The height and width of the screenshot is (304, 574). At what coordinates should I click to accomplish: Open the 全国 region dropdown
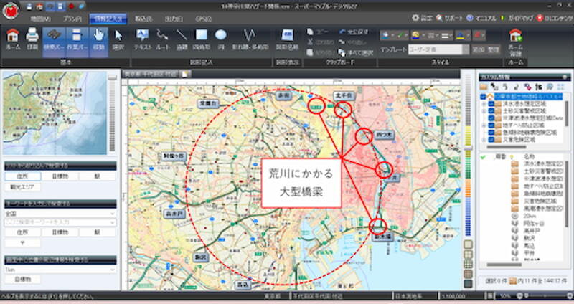[60, 213]
